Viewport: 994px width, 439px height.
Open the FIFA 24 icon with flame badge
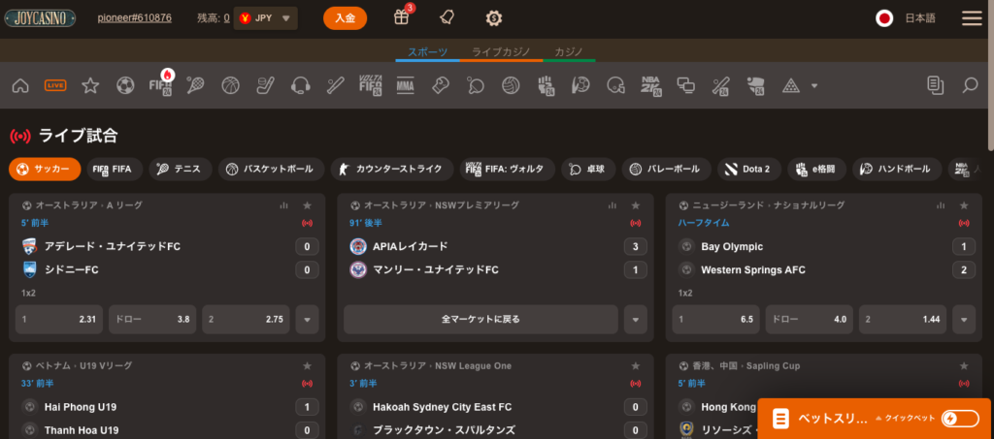coord(160,84)
